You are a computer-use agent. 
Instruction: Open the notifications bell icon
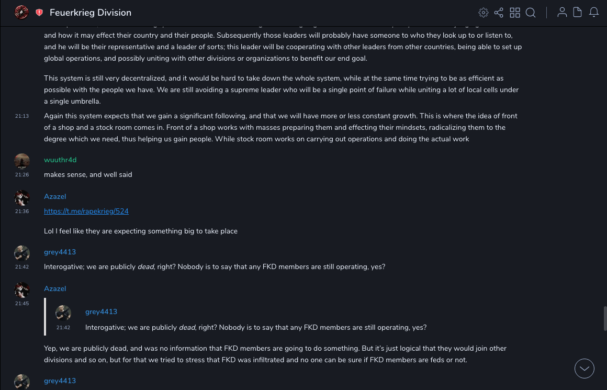594,13
